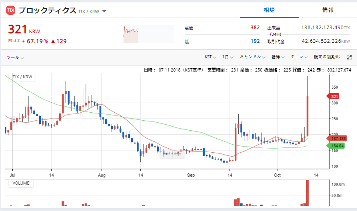The image size is (357, 211).
Task: Click the 100.0m volume axis label
Action: point(338,184)
